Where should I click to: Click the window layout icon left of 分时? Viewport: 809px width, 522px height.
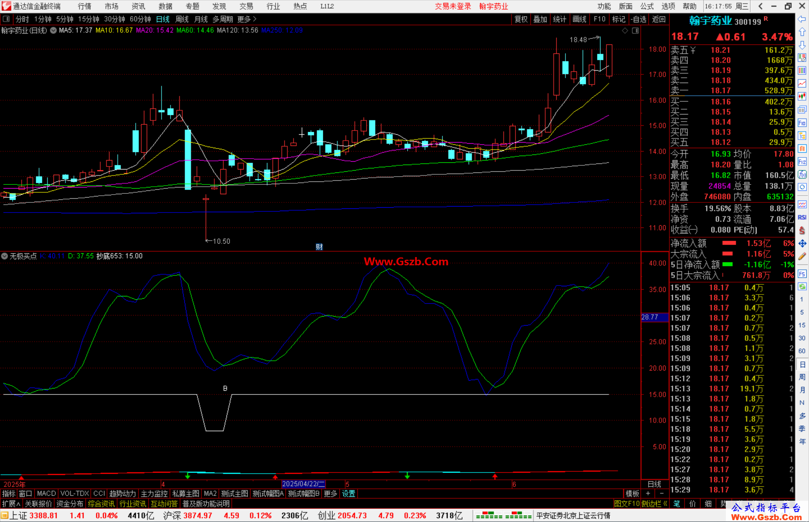click(x=6, y=19)
